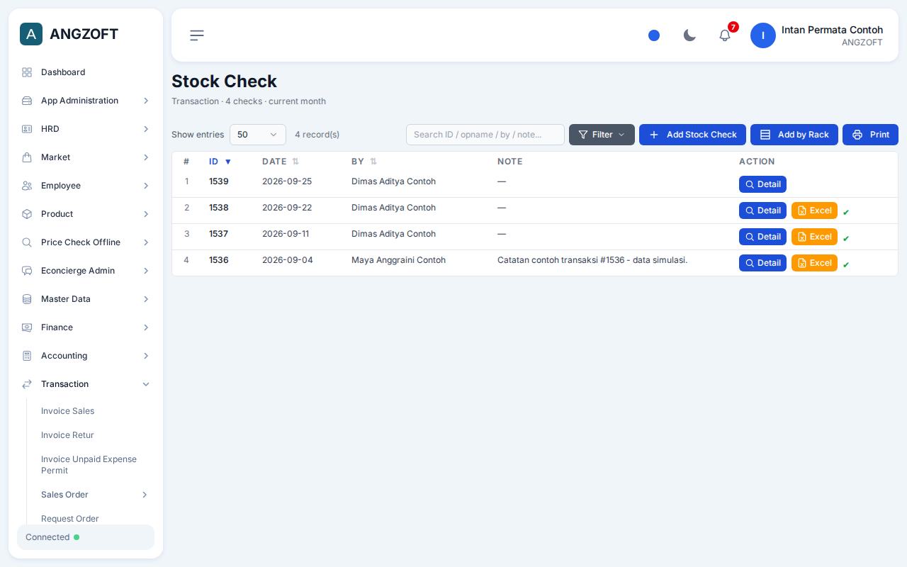Expand the Econcierge Admin chevron
The width and height of the screenshot is (907, 567).
coord(146,271)
